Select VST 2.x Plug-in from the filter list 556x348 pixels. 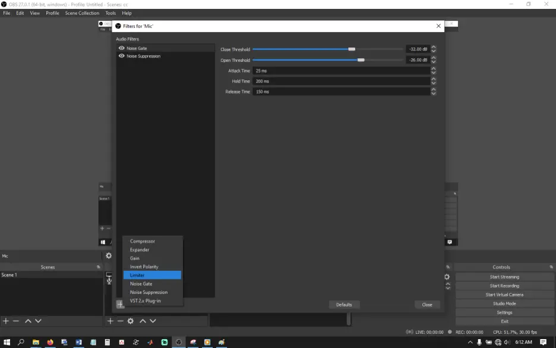(146, 300)
